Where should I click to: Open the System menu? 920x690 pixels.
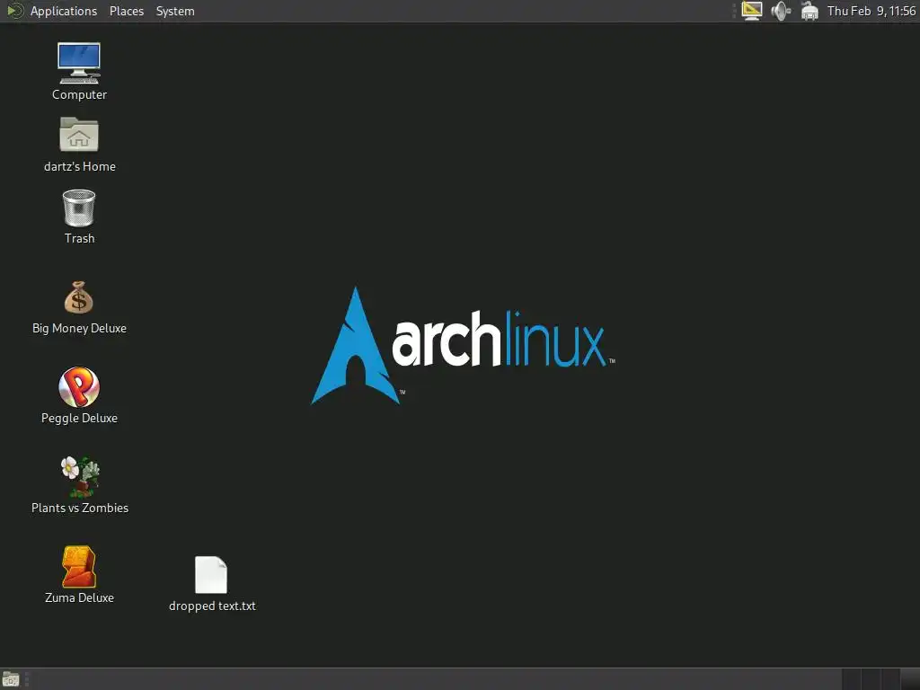[x=175, y=11]
